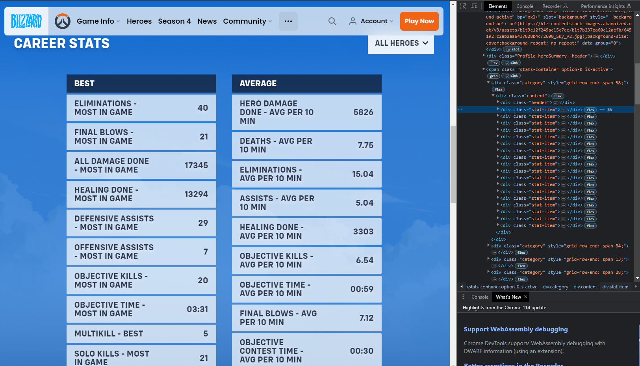Click the Account person icon
Viewport: 640px width, 366px height.
(x=352, y=21)
